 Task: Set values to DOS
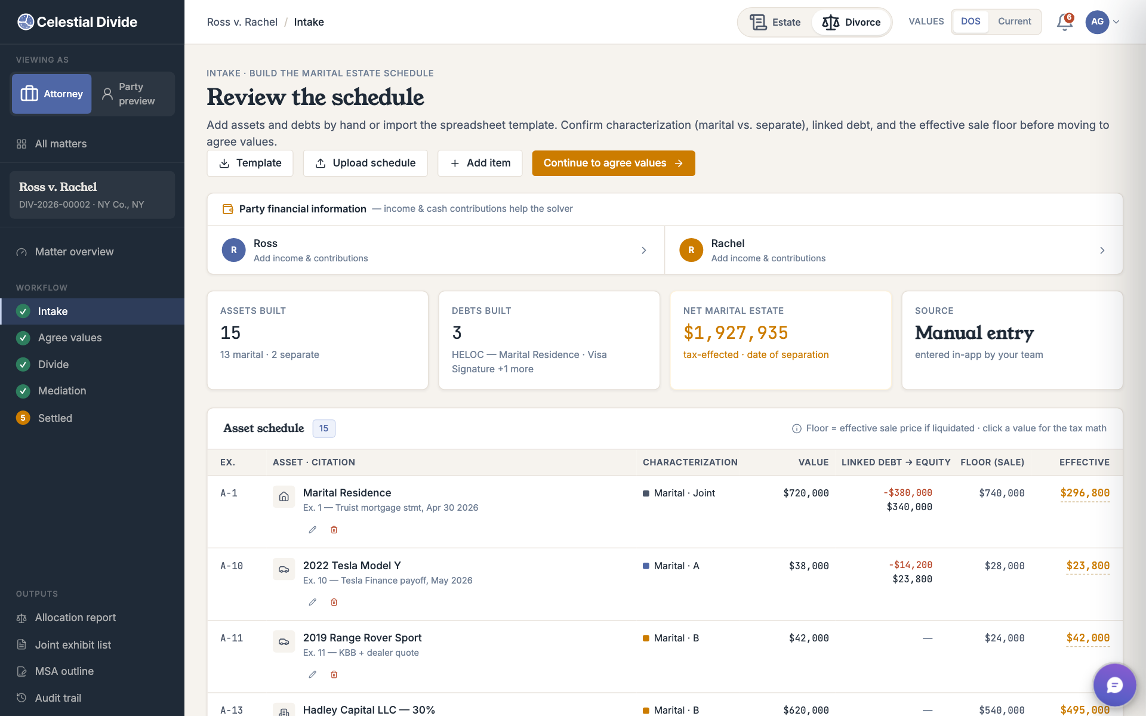coord(971,21)
